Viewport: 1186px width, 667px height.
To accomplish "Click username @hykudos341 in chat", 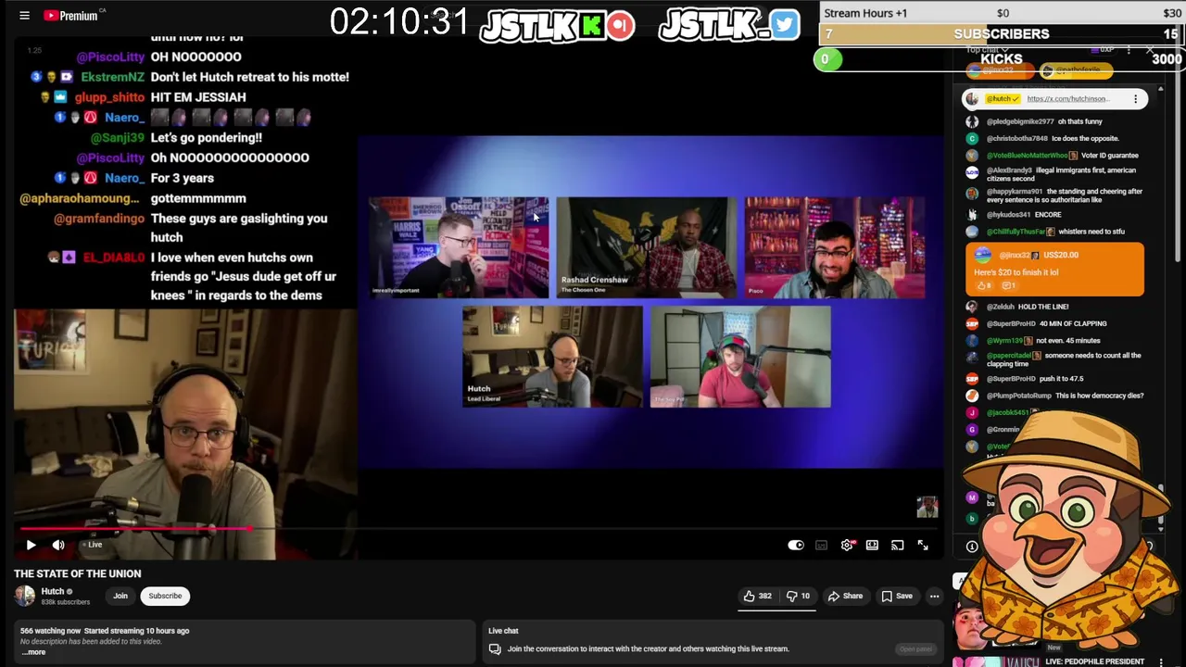I will (1008, 215).
